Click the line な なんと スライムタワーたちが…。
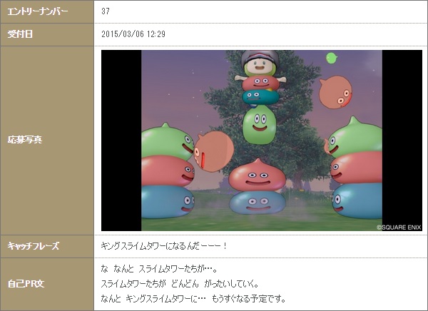The height and width of the screenshot is (311, 428). point(159,269)
